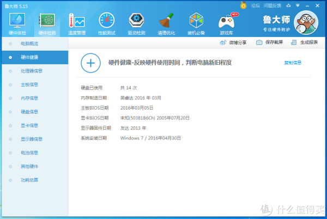The height and width of the screenshot is (219, 327).
Task: Click the 友达 2013 年 monitor firmware value
Action: coord(133,128)
